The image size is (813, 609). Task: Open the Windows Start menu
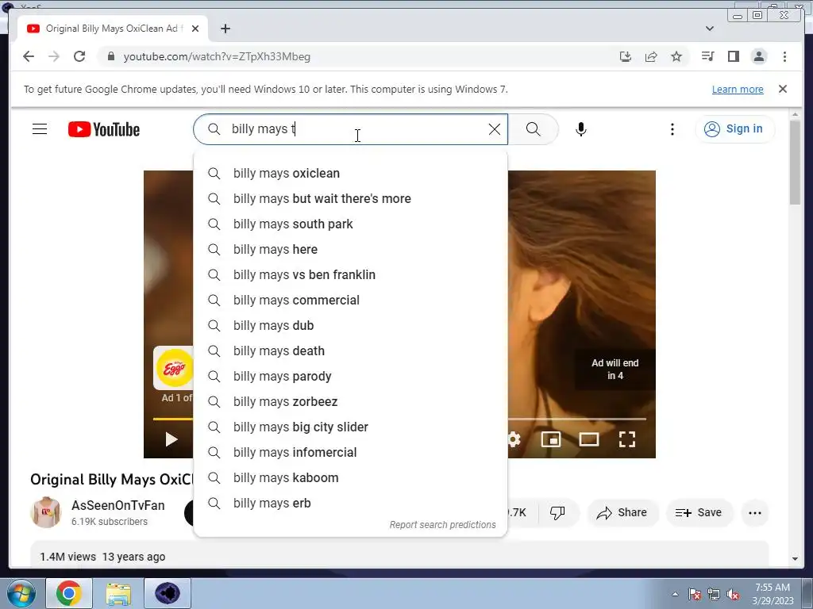[x=21, y=593]
